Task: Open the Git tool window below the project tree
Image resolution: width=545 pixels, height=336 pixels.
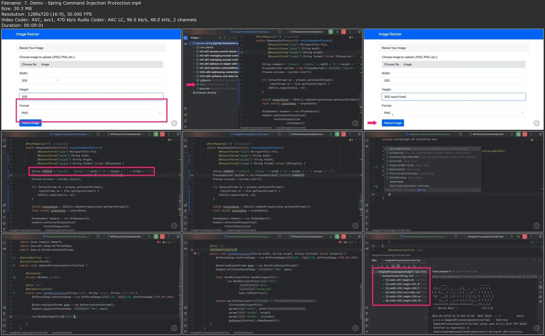Action: coord(185,127)
